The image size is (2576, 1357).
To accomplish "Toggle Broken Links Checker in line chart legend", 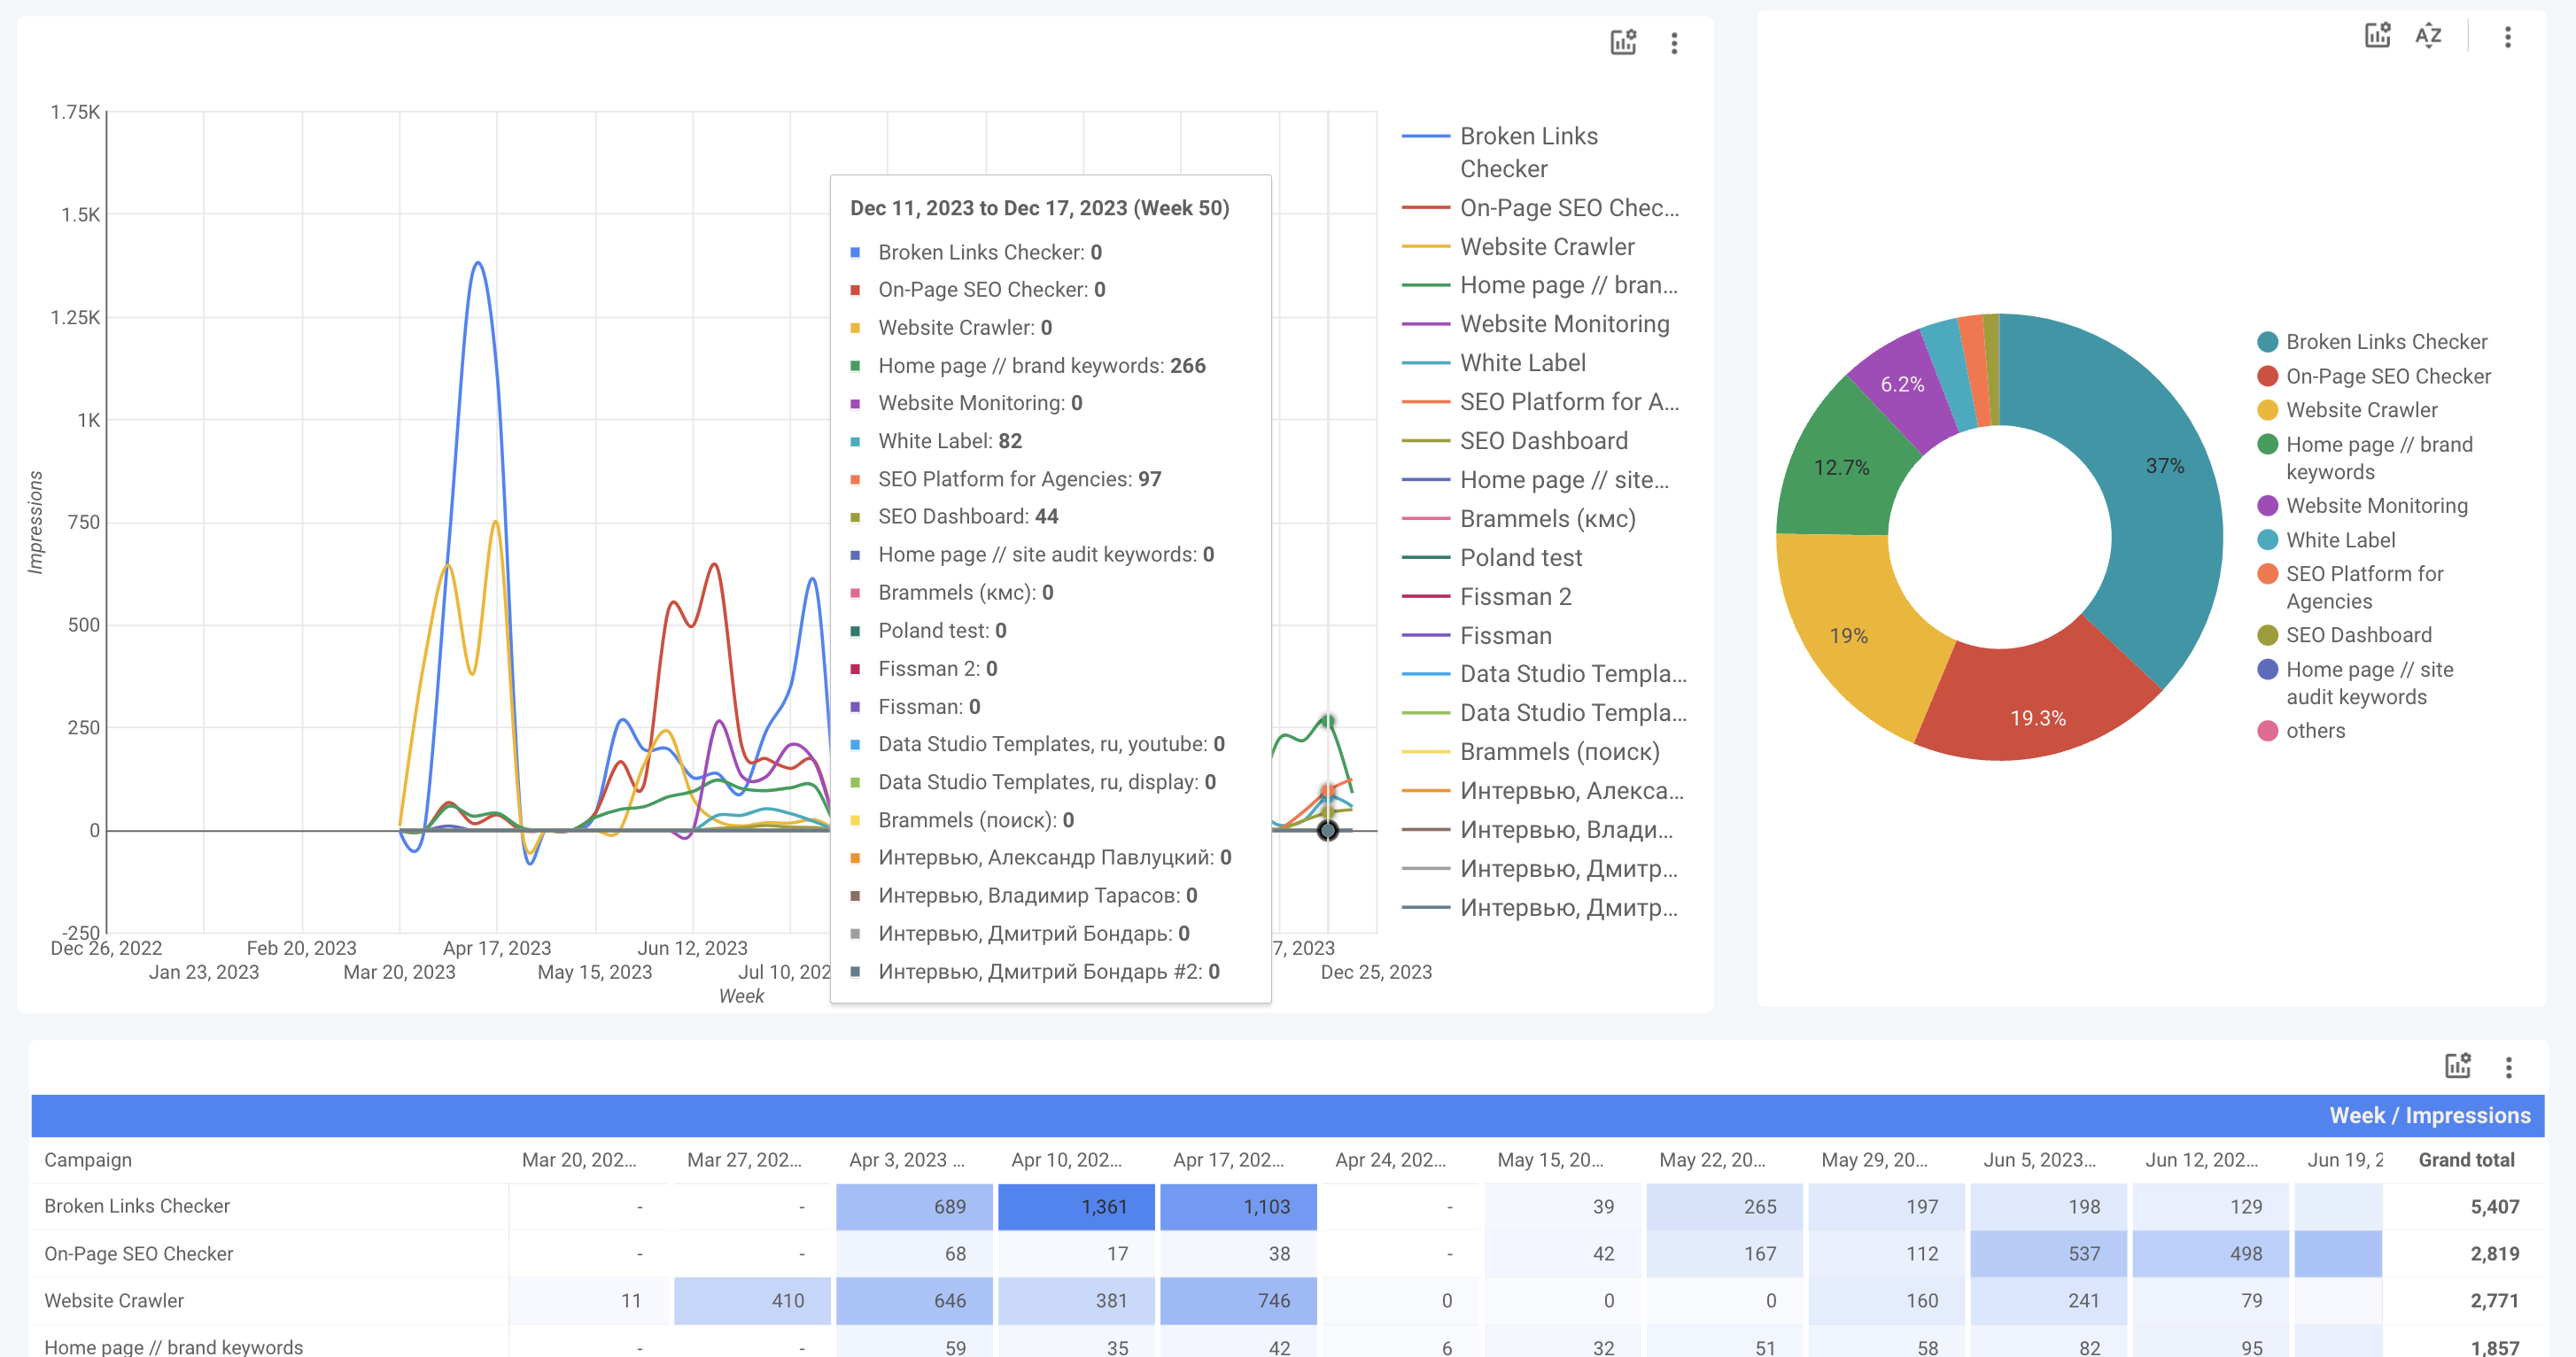I will click(x=1528, y=152).
